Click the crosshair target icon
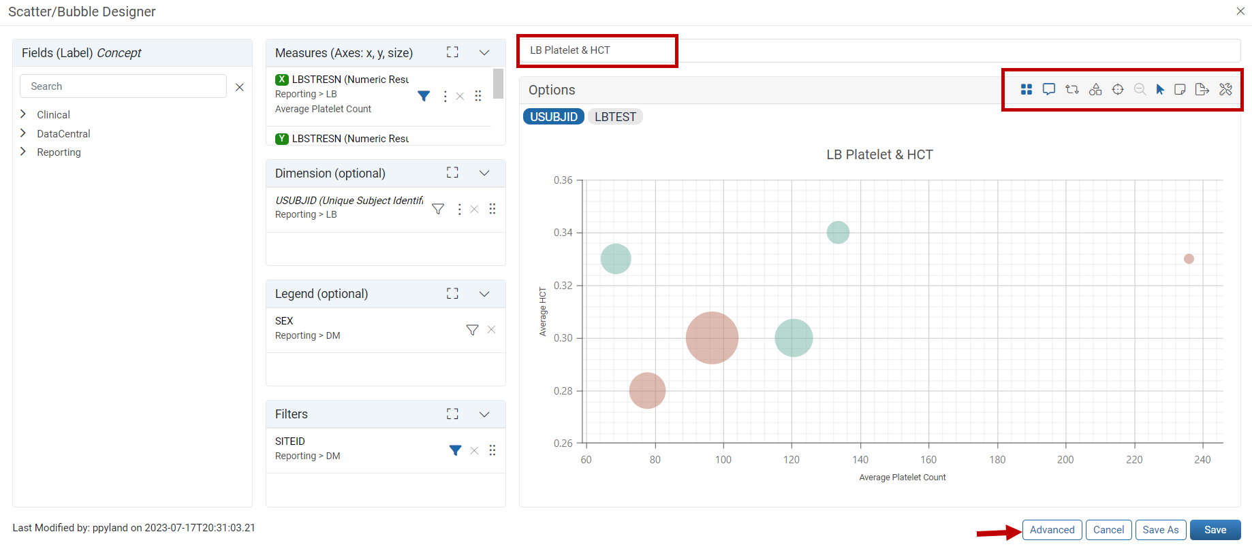Image resolution: width=1252 pixels, height=551 pixels. [1118, 90]
